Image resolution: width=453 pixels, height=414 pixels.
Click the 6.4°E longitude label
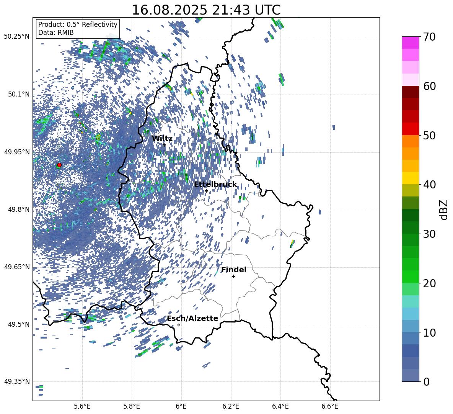(280, 406)
